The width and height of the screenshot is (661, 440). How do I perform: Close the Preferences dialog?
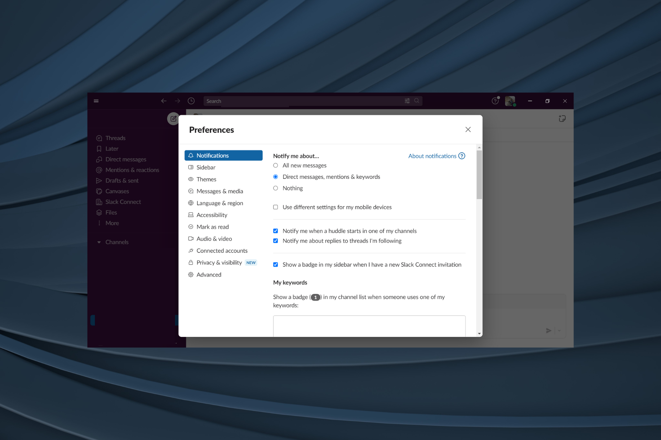pyautogui.click(x=468, y=130)
